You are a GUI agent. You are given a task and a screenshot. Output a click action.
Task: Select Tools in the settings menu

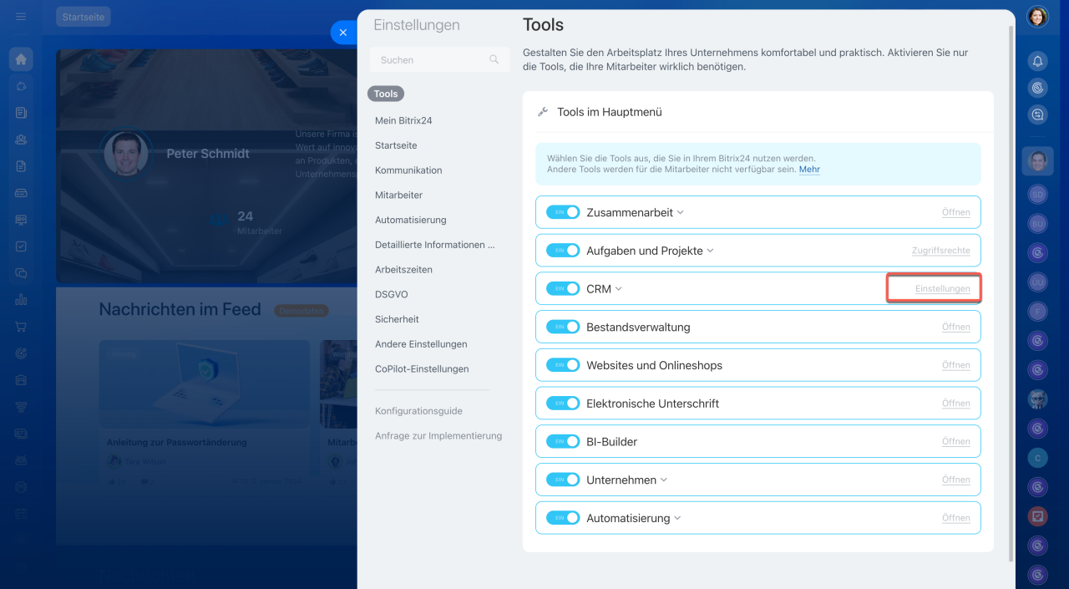tap(386, 94)
